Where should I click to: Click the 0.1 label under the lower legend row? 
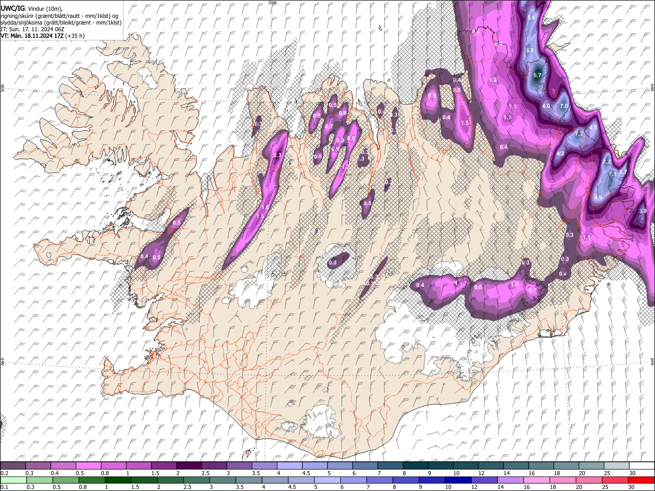(x=4, y=487)
